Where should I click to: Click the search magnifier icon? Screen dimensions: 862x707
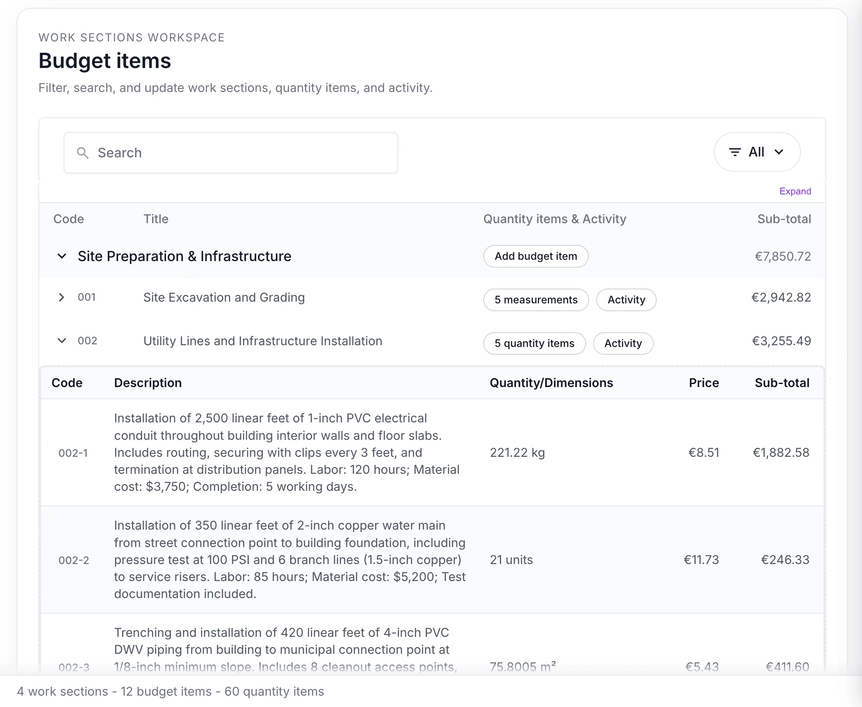pyautogui.click(x=83, y=153)
